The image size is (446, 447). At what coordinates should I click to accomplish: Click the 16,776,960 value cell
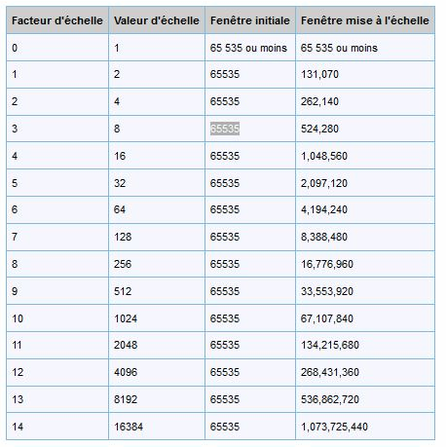click(365, 264)
